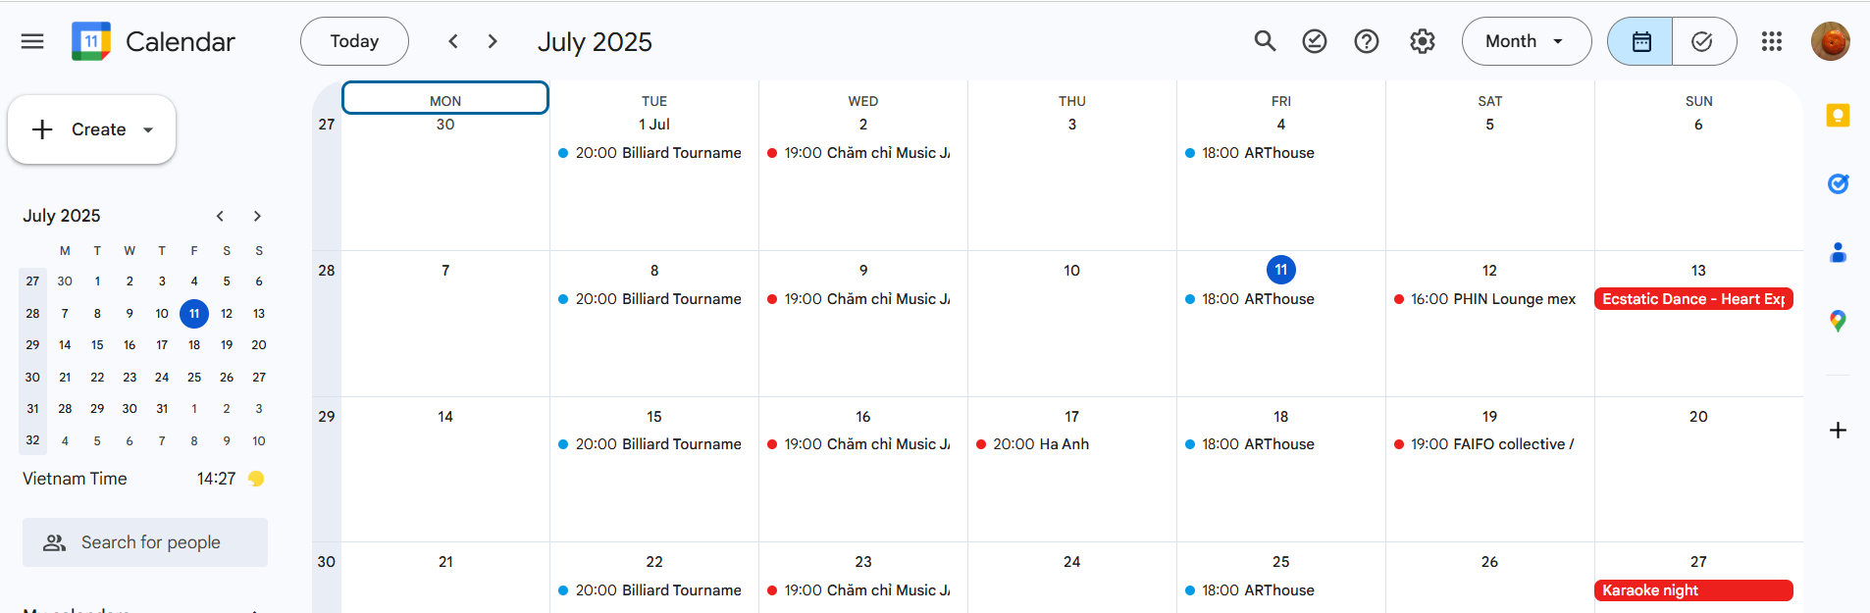
Task: Open the Karaoke night event
Action: (1693, 590)
